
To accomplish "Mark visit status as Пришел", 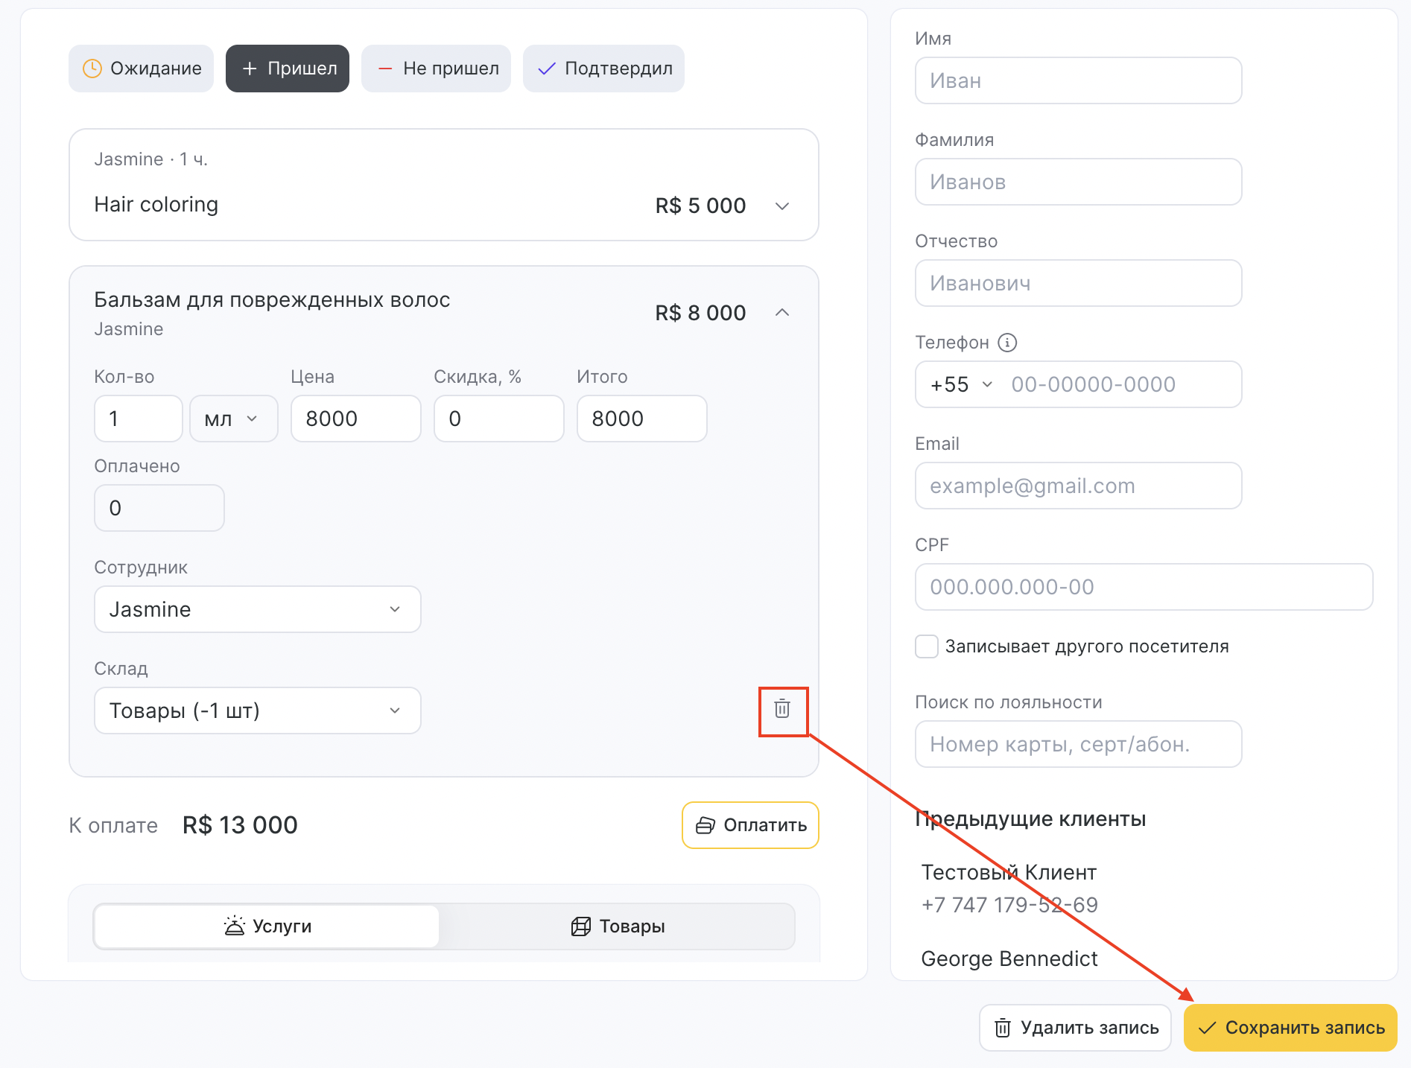I will click(288, 69).
